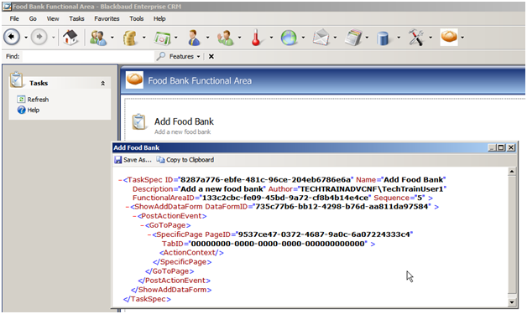Open the Revenue gold coins icon

[x=130, y=37]
